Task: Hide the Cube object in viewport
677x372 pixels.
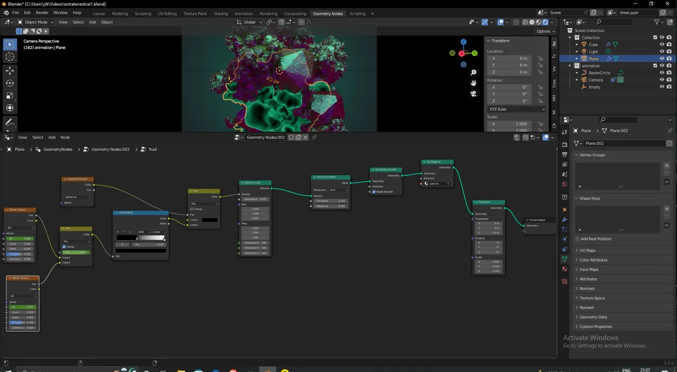Action: click(x=662, y=44)
